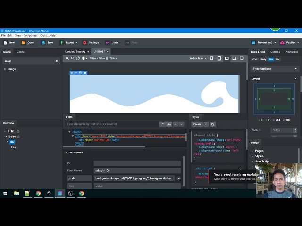This screenshot has height=226, width=302.
Task: Click the Export toolbar button
Action: click(67, 43)
